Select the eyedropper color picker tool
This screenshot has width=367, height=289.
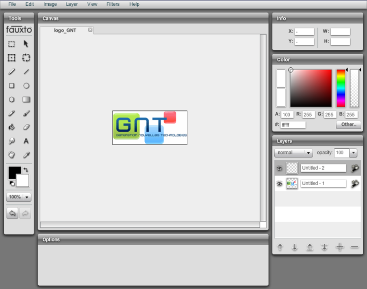click(26, 155)
